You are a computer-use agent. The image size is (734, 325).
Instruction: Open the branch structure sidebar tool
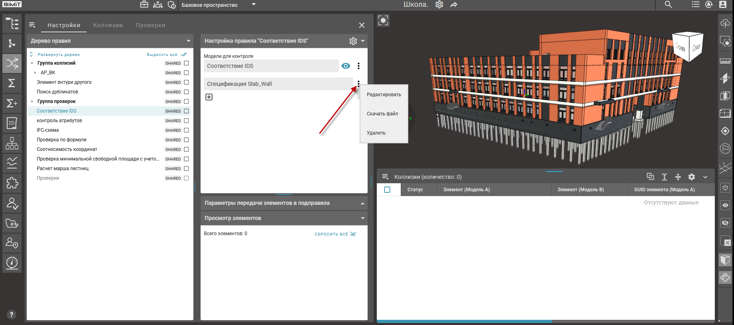pos(12,43)
